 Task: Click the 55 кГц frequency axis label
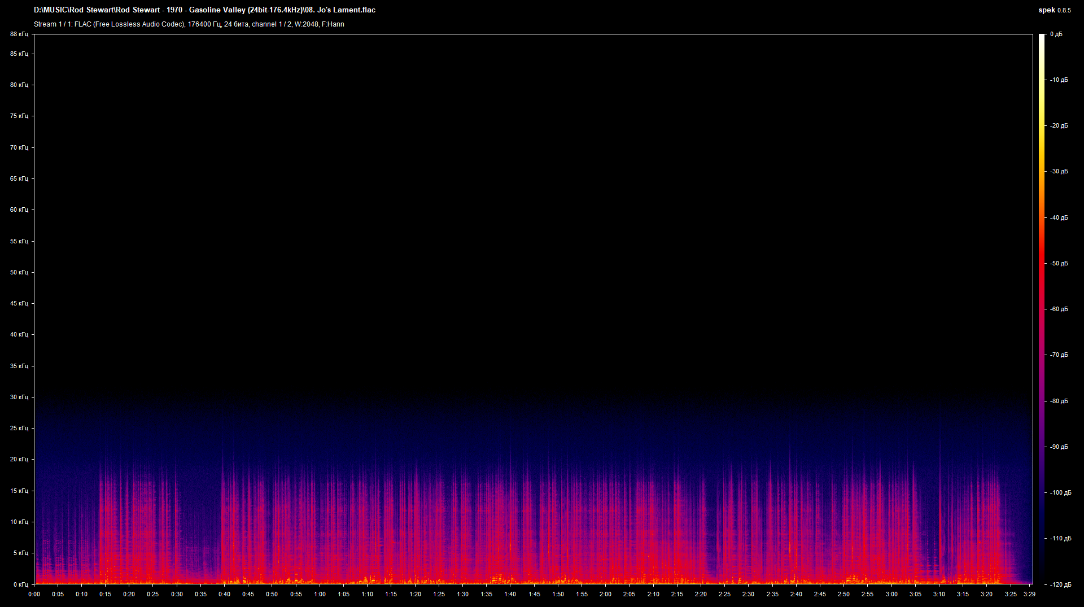[19, 241]
